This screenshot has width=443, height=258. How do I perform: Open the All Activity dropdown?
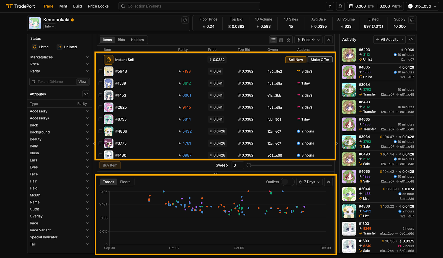tap(389, 40)
